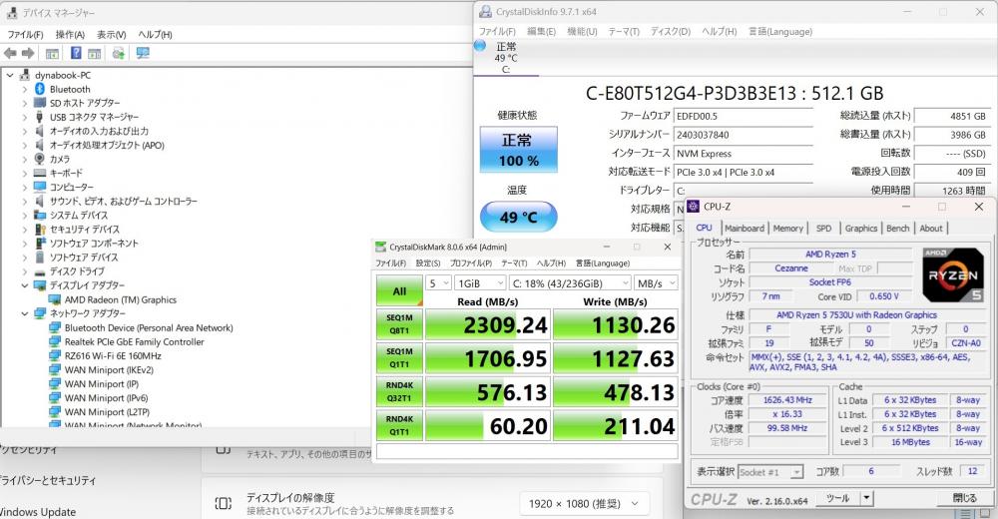The width and height of the screenshot is (998, 519).
Task: Collapse ディスプレイ アダプター category
Action: tap(25, 285)
